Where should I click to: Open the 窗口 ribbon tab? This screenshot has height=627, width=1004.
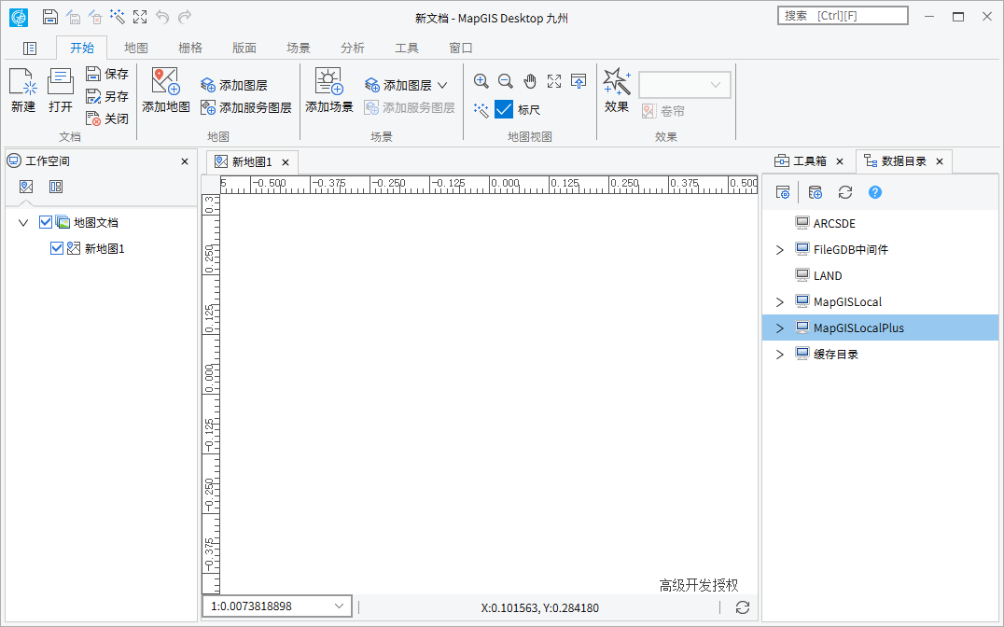(x=460, y=48)
